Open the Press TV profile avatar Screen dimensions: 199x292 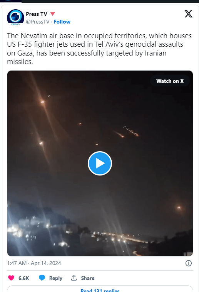[15, 17]
